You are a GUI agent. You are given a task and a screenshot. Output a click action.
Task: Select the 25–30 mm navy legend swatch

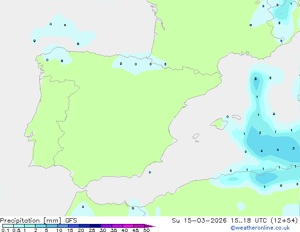(x=96, y=226)
